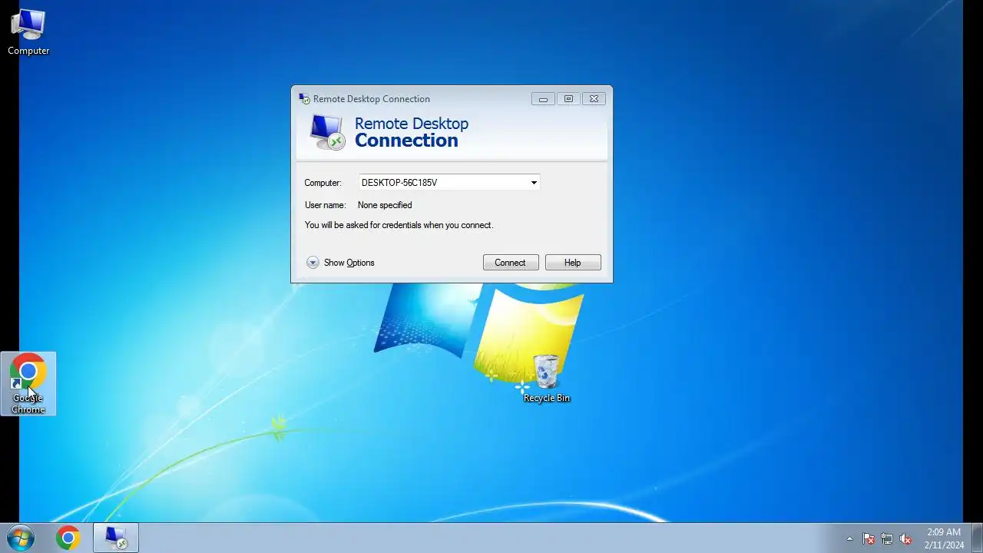Expand Show Options in Remote Desktop
The width and height of the screenshot is (983, 553).
pyautogui.click(x=340, y=263)
